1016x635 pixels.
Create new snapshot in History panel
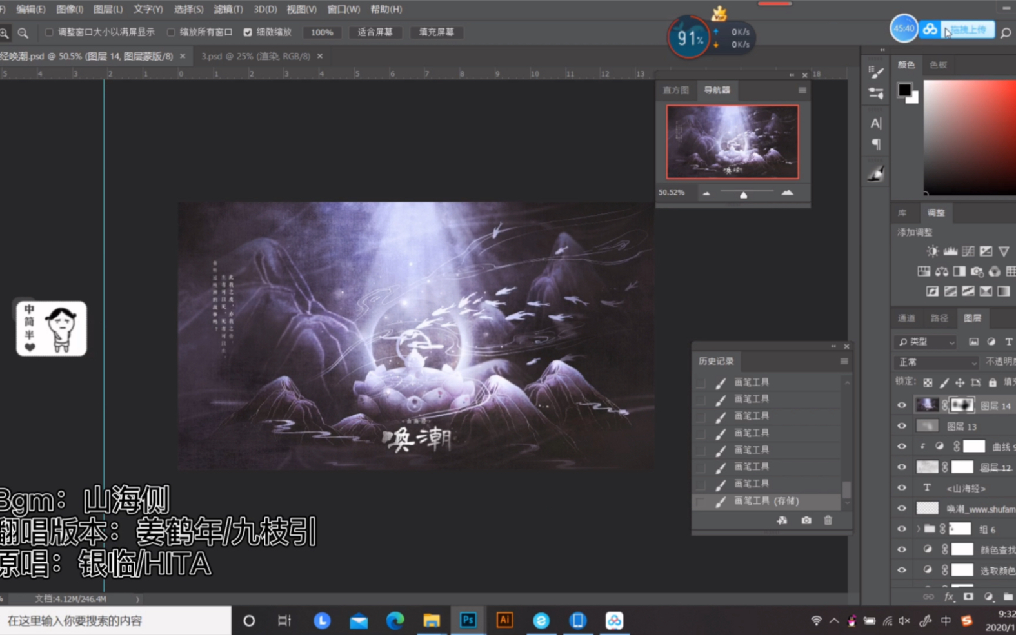click(806, 520)
